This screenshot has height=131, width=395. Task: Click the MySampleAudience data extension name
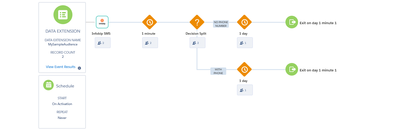pos(63,44)
